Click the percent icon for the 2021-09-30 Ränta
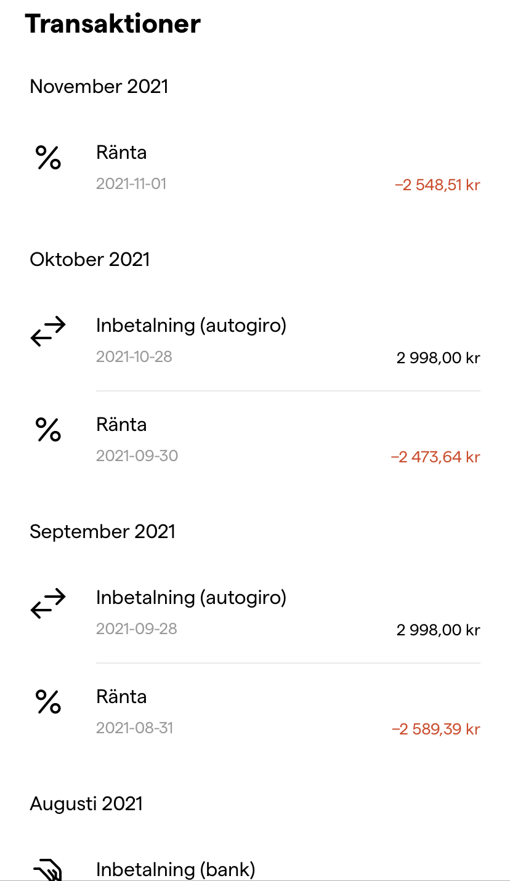This screenshot has width=510, height=881. tap(48, 430)
